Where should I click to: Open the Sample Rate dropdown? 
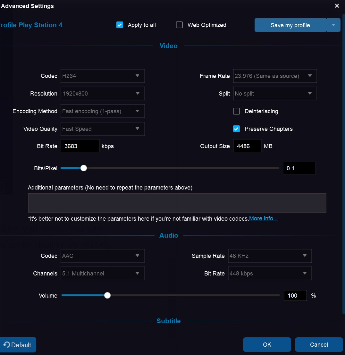point(270,256)
